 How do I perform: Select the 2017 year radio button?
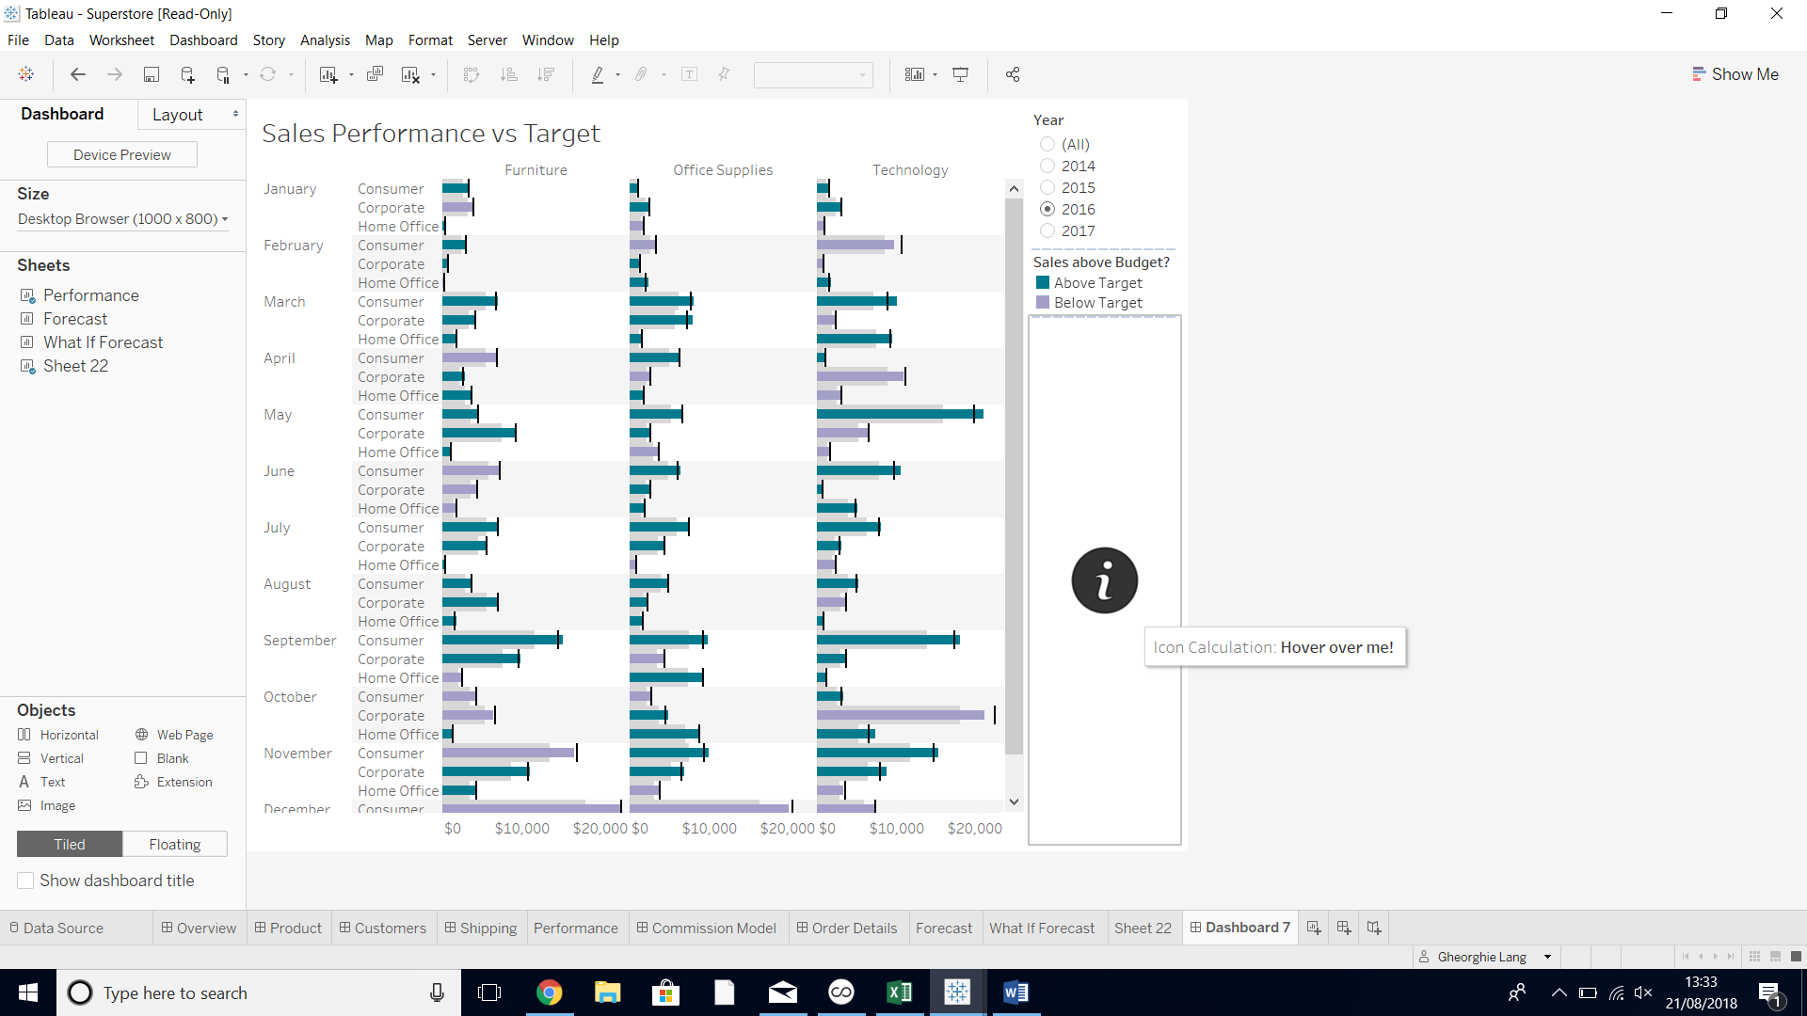(x=1047, y=230)
